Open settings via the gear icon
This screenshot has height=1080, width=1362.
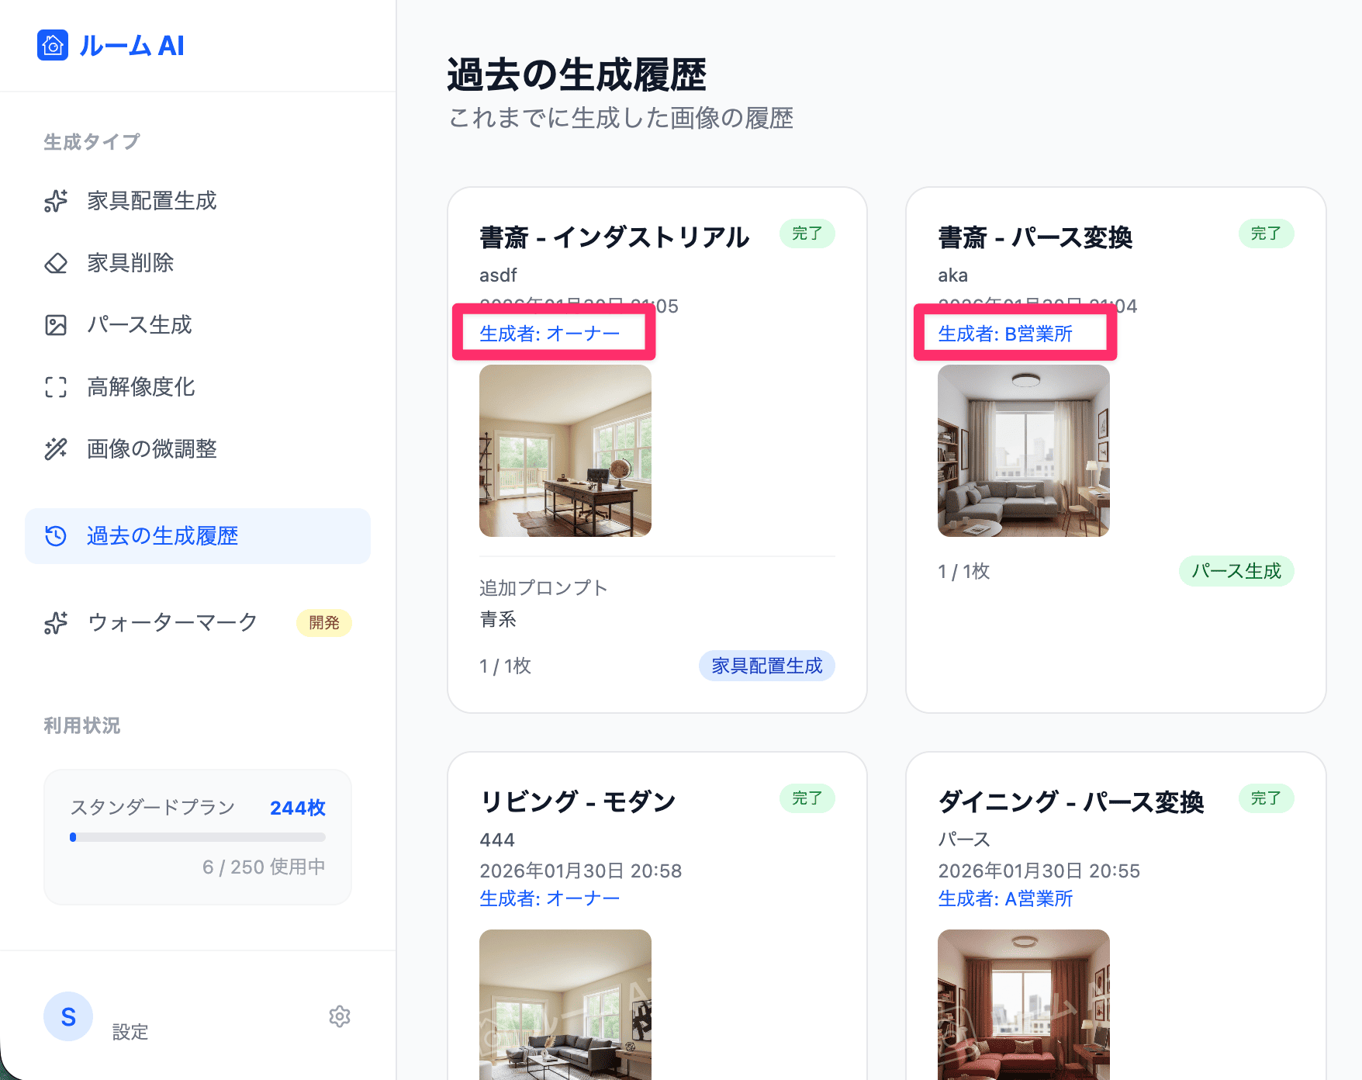click(340, 1016)
